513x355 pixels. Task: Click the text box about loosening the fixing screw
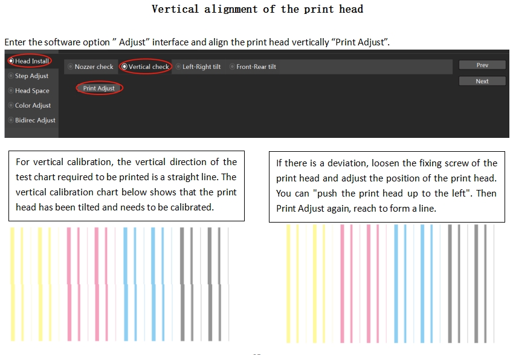pyautogui.click(x=387, y=185)
